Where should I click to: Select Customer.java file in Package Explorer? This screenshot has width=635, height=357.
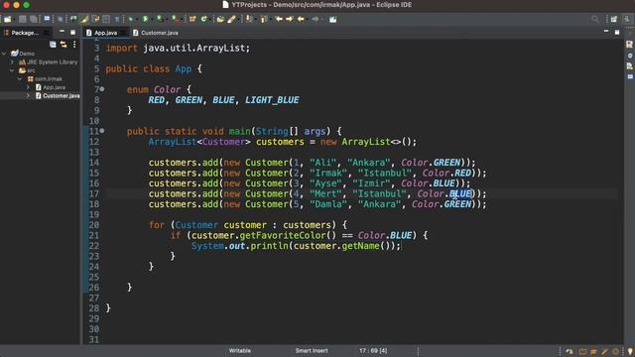click(58, 95)
